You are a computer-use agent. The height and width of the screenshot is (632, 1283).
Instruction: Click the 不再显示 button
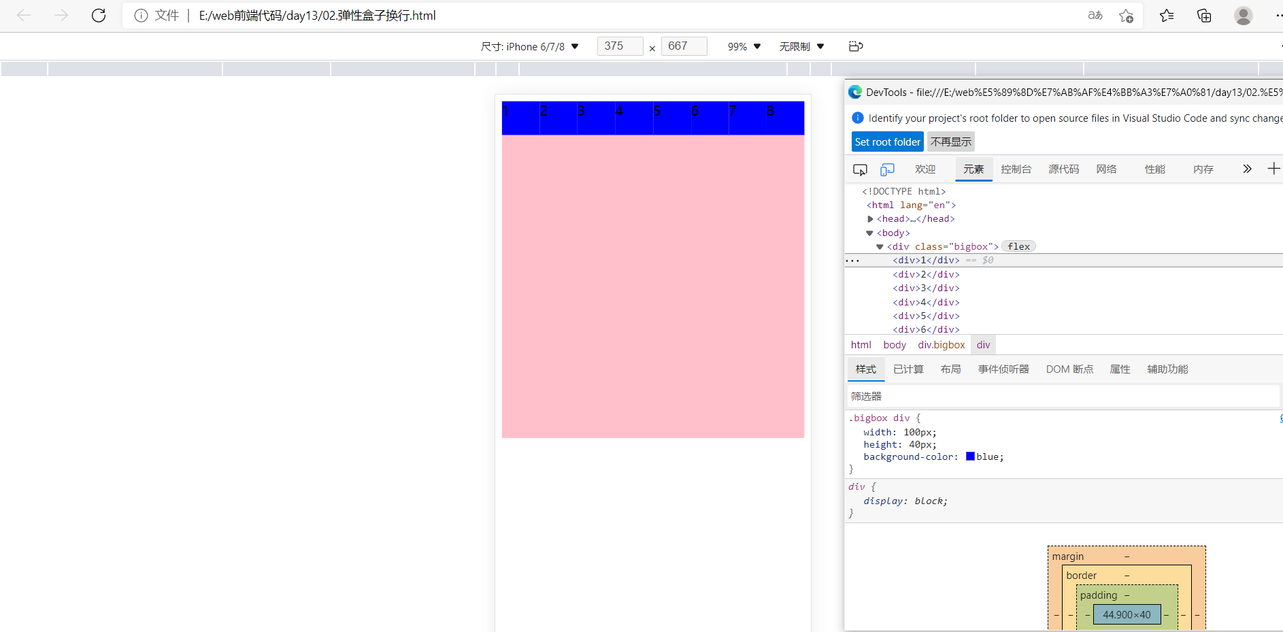951,142
